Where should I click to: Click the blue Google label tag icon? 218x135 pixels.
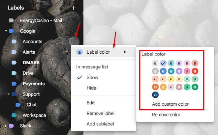click(12, 31)
